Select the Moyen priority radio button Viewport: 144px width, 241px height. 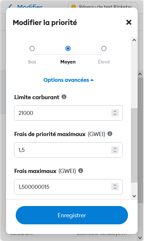68,48
